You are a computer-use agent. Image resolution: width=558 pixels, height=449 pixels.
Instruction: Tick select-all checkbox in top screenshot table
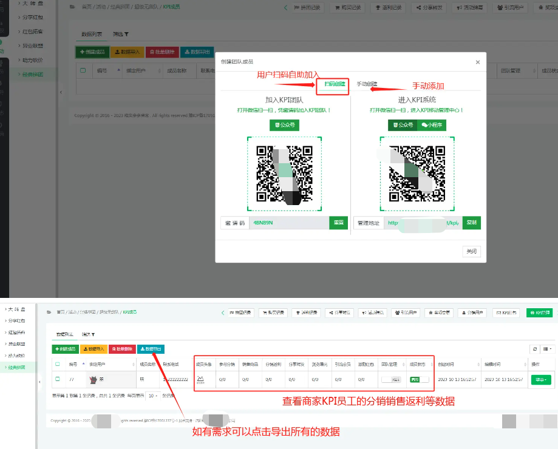[x=83, y=71]
